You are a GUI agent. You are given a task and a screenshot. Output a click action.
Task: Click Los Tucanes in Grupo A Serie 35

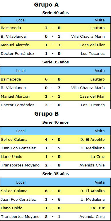[93, 105]
